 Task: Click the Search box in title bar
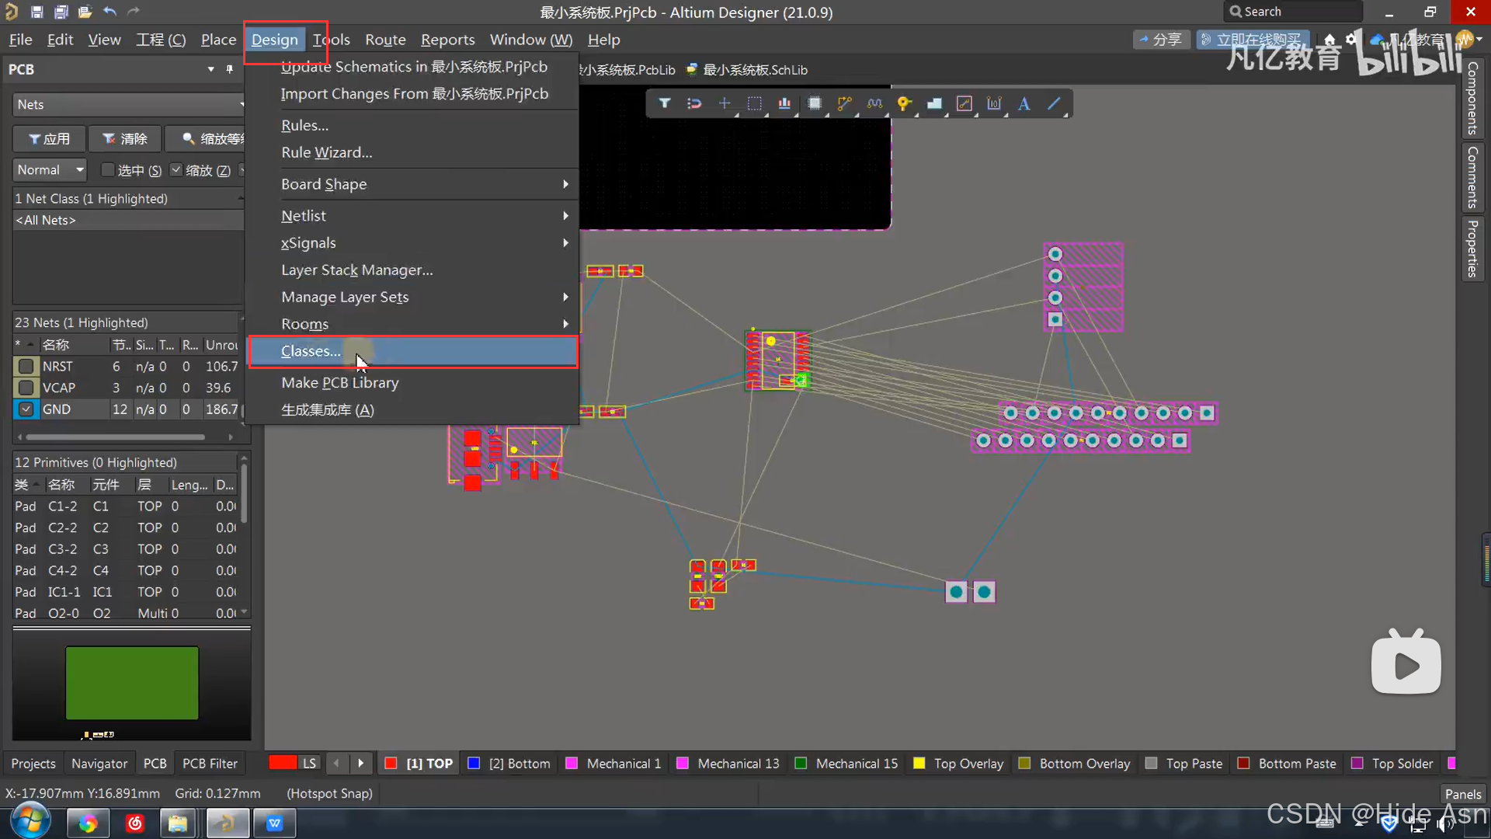click(x=1293, y=12)
